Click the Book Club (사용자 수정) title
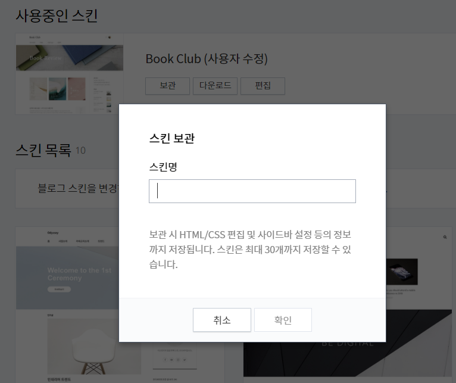The height and width of the screenshot is (383, 456). click(x=207, y=59)
